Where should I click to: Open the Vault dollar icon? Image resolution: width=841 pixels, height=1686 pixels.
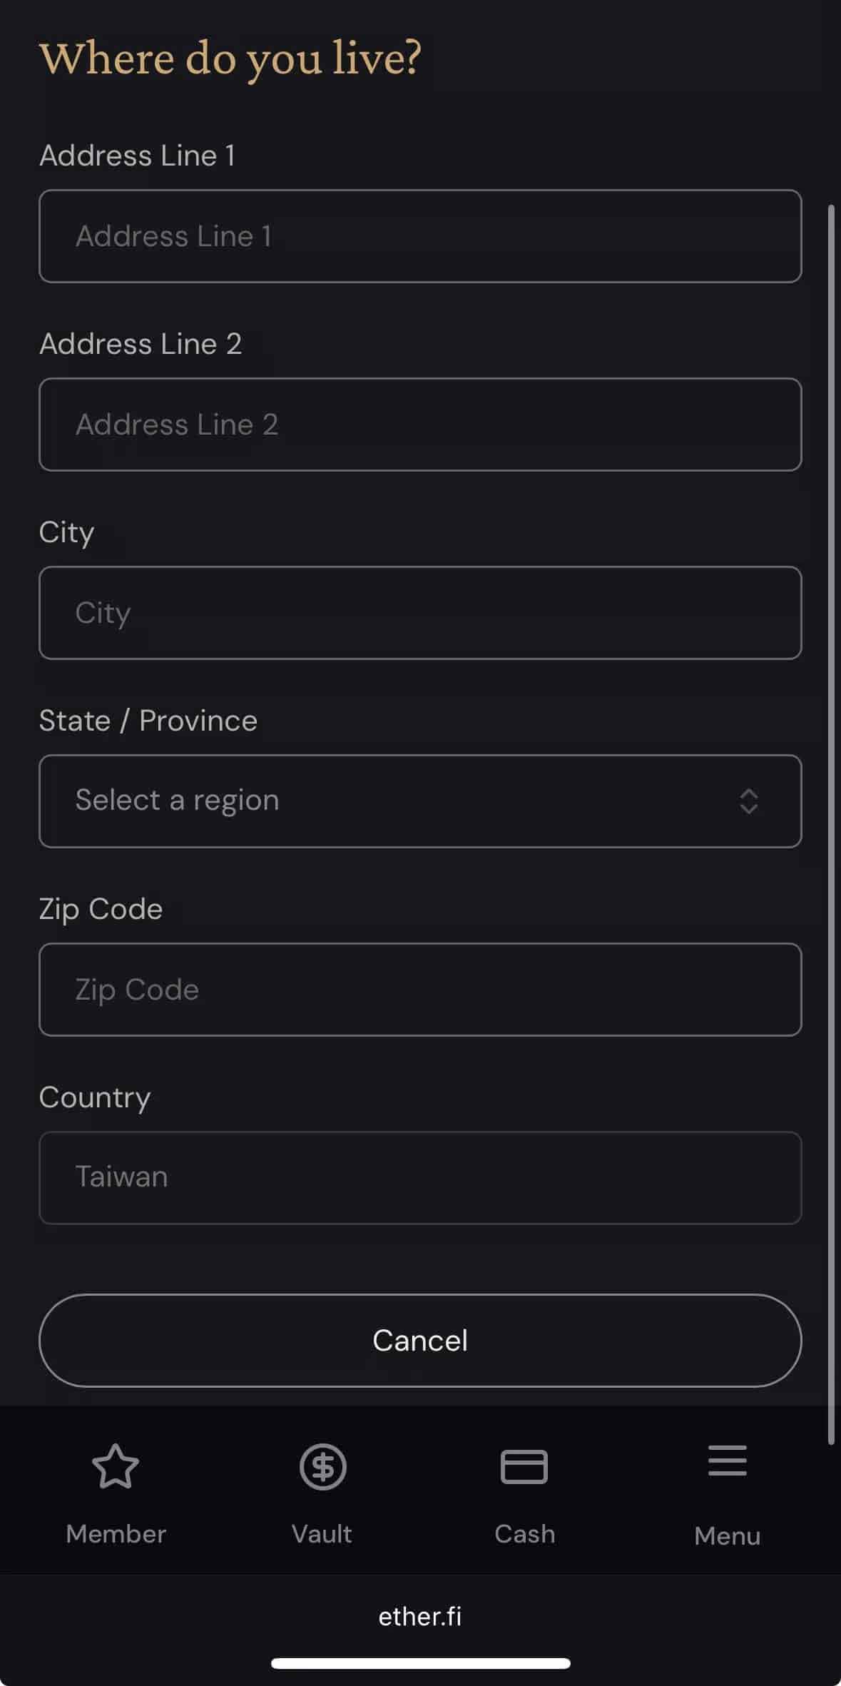(322, 1467)
